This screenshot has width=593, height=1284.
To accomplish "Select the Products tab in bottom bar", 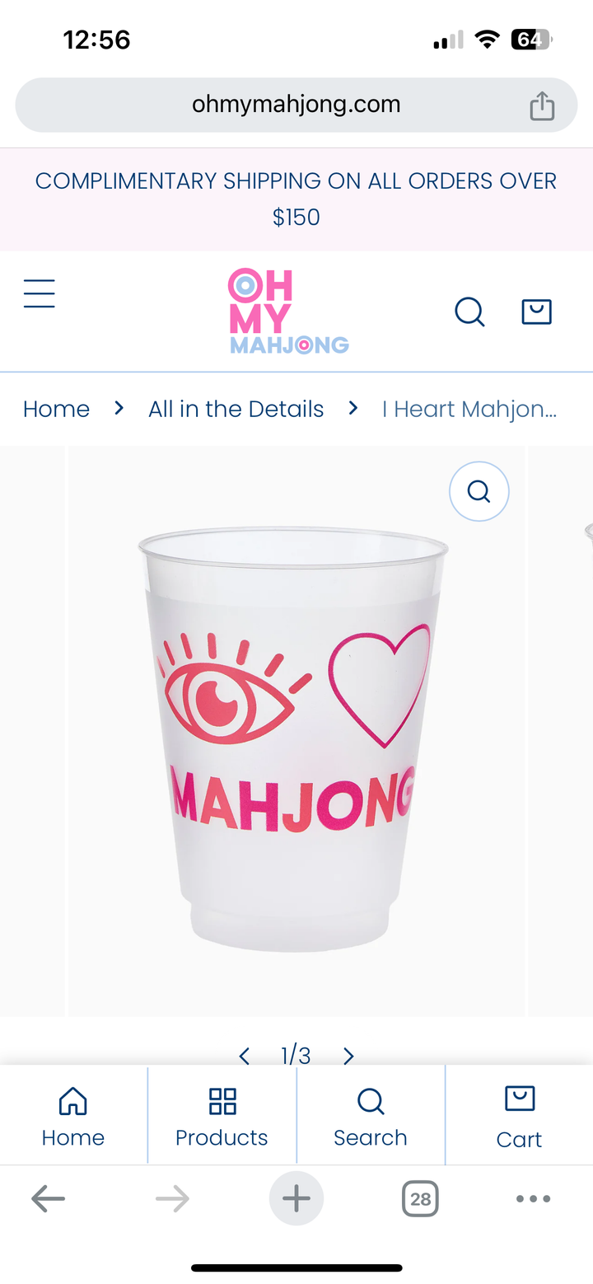I will click(222, 1117).
